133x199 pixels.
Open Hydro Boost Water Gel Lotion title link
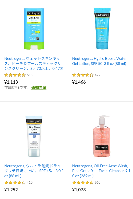coord(100,61)
